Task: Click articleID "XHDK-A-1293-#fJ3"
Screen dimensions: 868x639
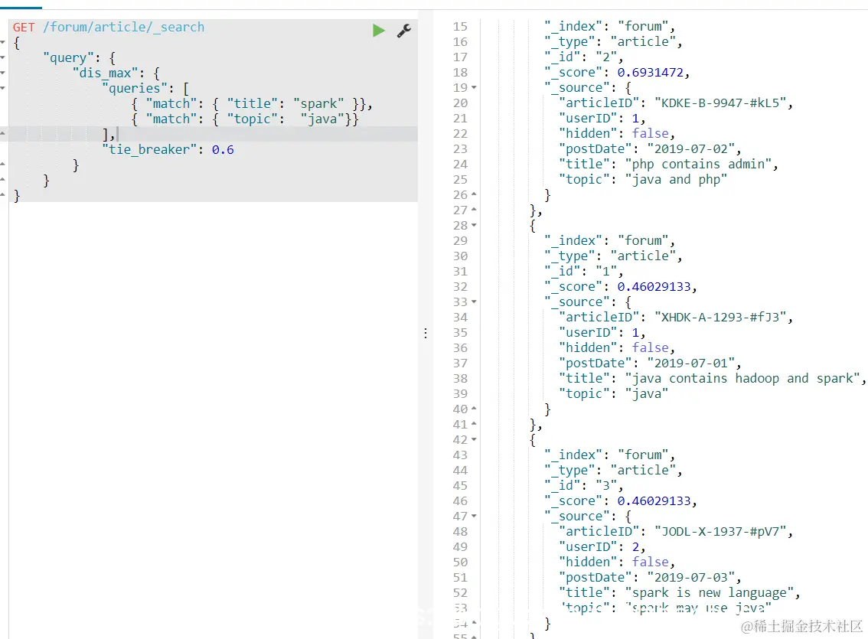Action: coord(721,317)
